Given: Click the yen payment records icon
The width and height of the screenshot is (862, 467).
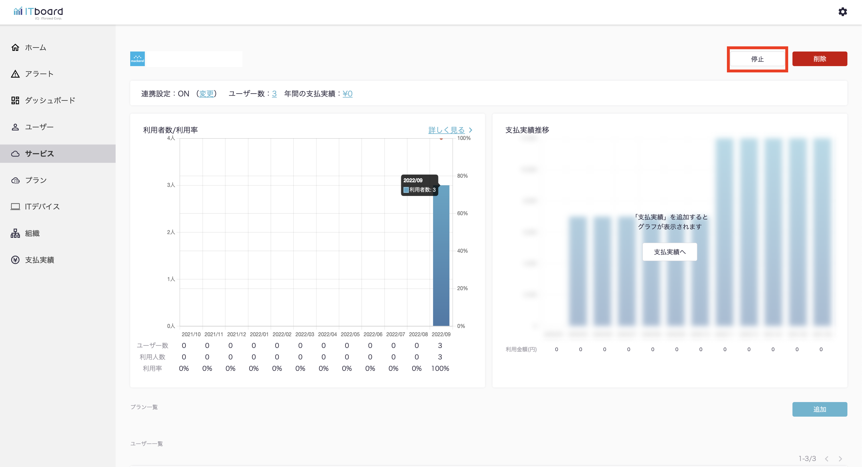Looking at the screenshot, I should 15,260.
